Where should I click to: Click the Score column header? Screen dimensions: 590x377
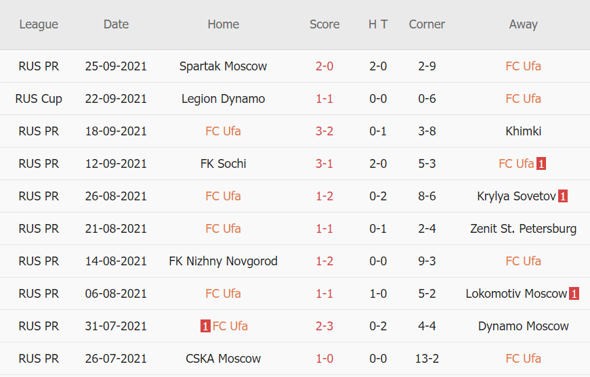[324, 24]
